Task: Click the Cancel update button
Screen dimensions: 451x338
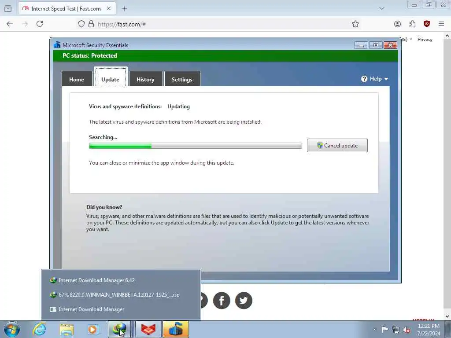Action: (337, 145)
